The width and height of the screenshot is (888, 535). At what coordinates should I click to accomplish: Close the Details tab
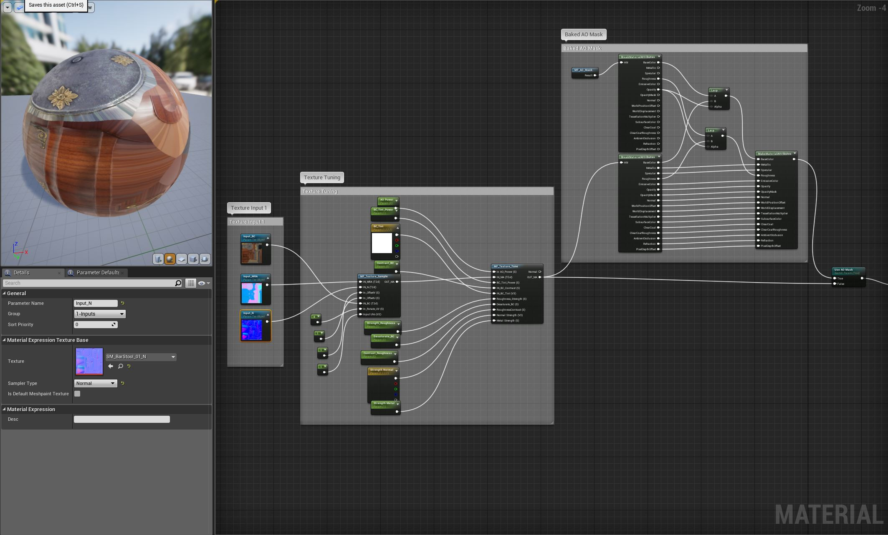59,273
